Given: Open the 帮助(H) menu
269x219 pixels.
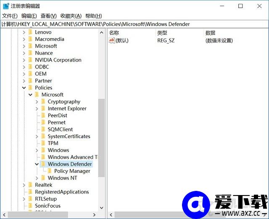Looking at the screenshot, I should [x=94, y=16].
